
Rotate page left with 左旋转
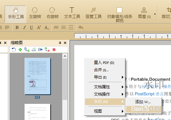(35, 13)
